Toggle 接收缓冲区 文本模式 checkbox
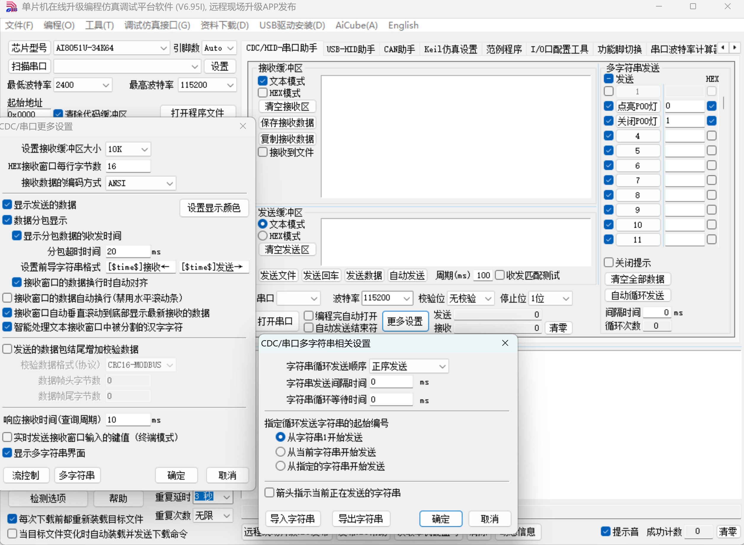The width and height of the screenshot is (744, 545). click(x=263, y=81)
